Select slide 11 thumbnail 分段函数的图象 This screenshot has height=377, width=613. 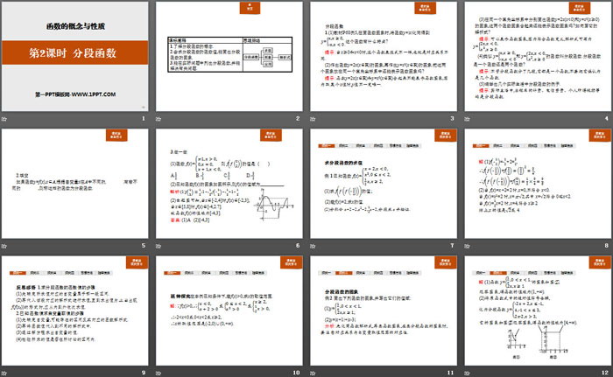(384, 311)
